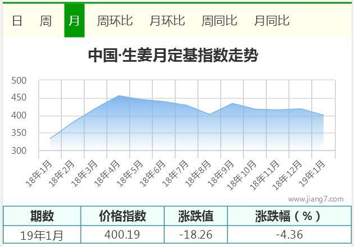Viewport: 354px width, 247px height.
Task: Click the 18年9月 data point
Action: [232, 103]
